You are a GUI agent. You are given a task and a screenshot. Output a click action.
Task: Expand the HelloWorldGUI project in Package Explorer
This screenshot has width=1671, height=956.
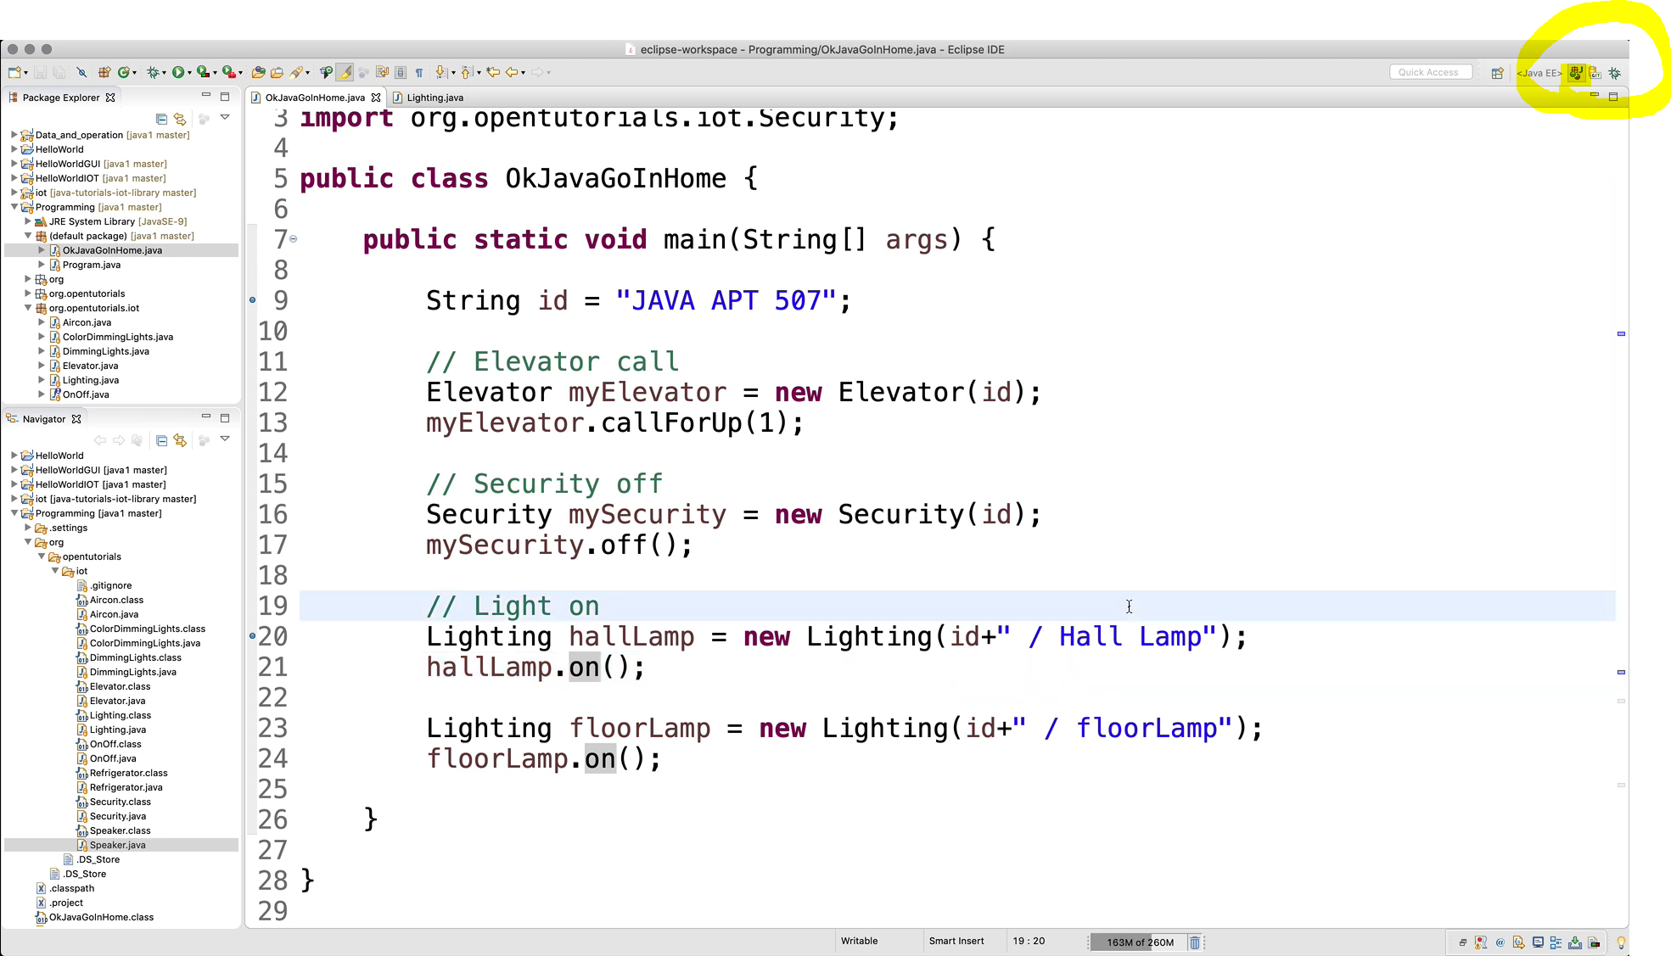click(14, 164)
